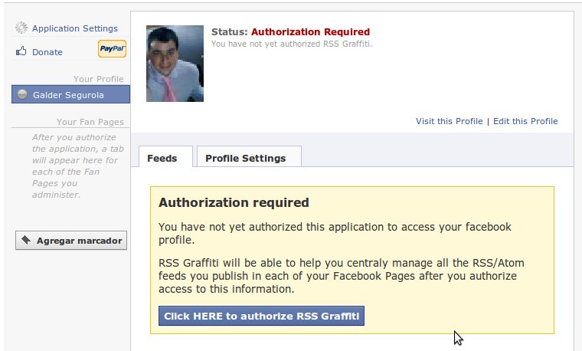Click the Authorization required notice heading
The height and width of the screenshot is (351, 582).
234,202
